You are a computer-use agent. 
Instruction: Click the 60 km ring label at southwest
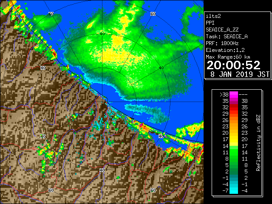[x=51, y=190]
